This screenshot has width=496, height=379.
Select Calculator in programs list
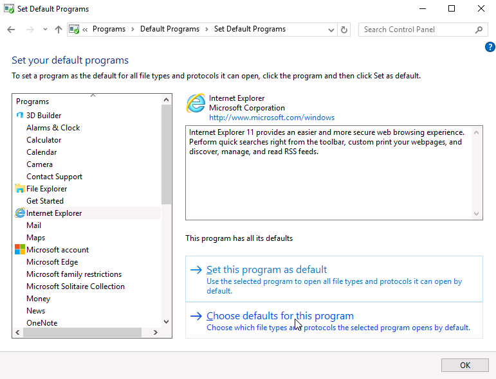pos(44,140)
